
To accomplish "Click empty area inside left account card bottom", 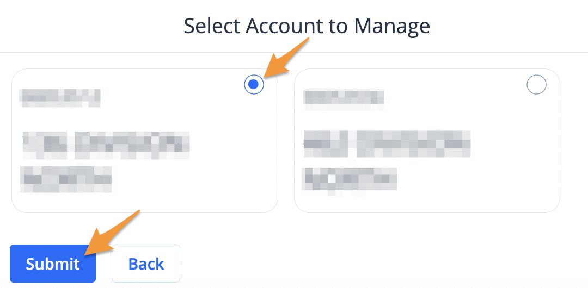I will [145, 202].
